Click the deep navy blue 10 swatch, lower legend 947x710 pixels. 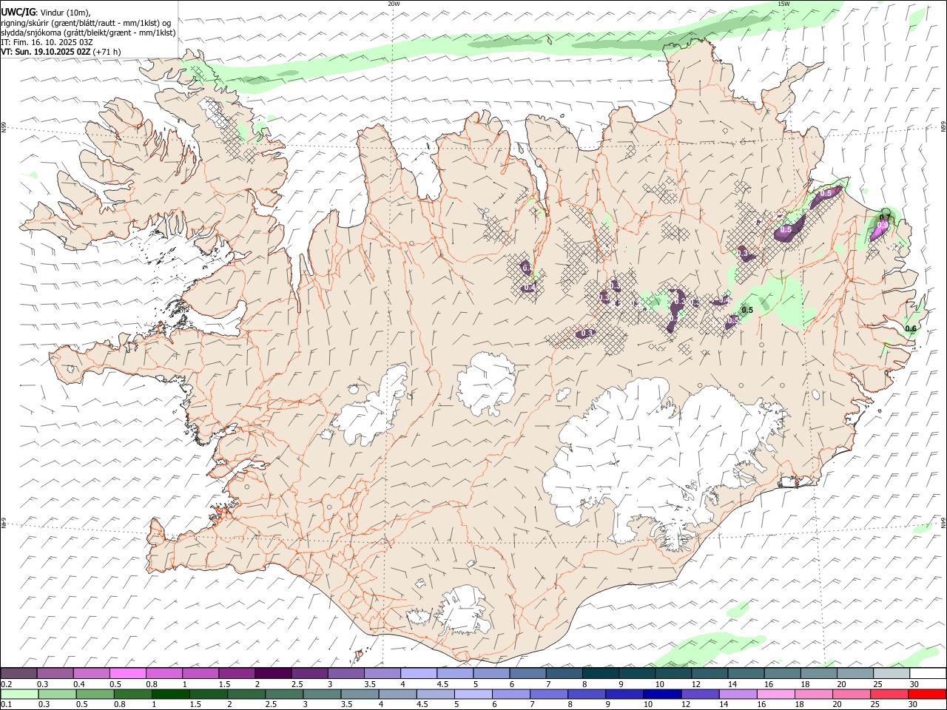click(x=661, y=694)
